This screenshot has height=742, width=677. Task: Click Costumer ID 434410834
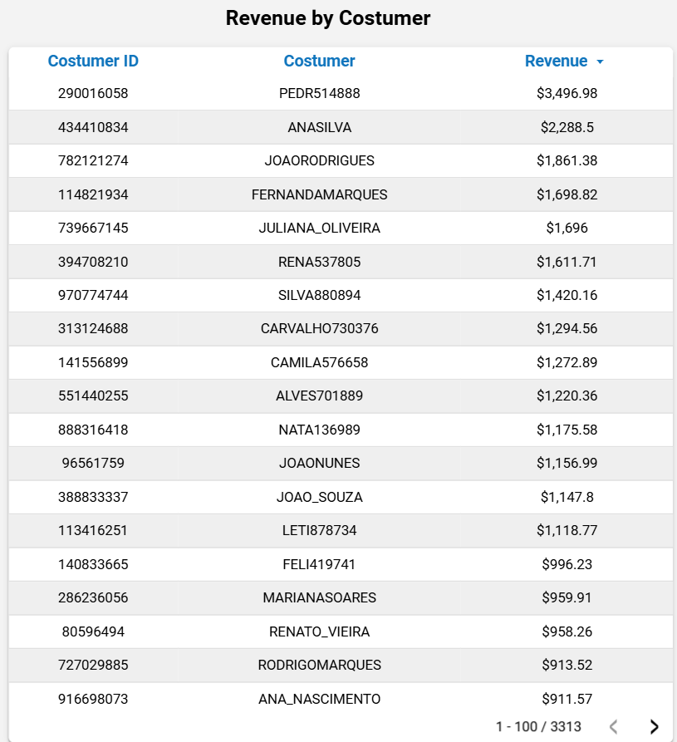[93, 127]
